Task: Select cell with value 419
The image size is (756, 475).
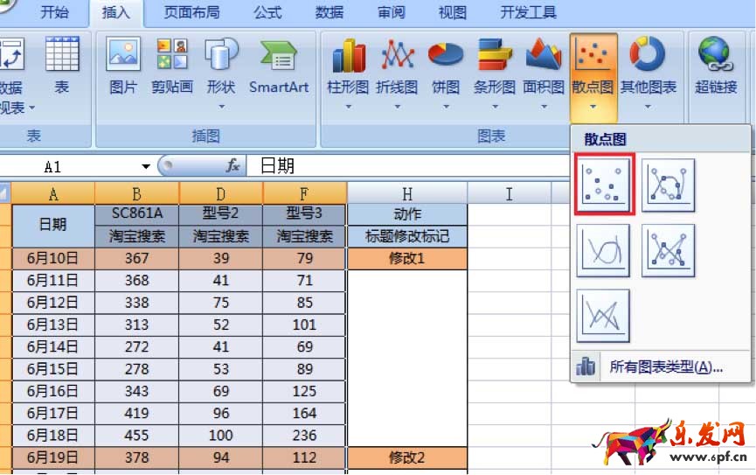Action: pos(137,413)
